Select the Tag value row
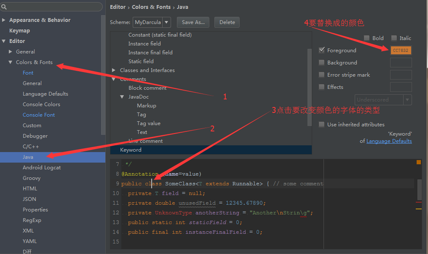428x254 pixels. pyautogui.click(x=148, y=123)
